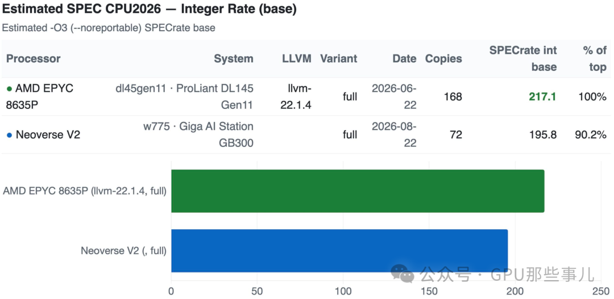
Task: Click the full variant cell in AMD row
Action: pos(350,96)
